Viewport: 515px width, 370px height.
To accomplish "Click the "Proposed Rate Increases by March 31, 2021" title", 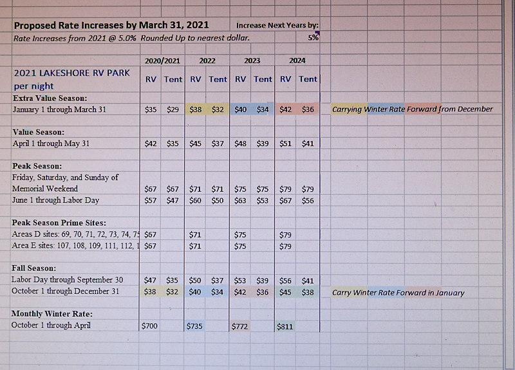I will click(x=111, y=26).
